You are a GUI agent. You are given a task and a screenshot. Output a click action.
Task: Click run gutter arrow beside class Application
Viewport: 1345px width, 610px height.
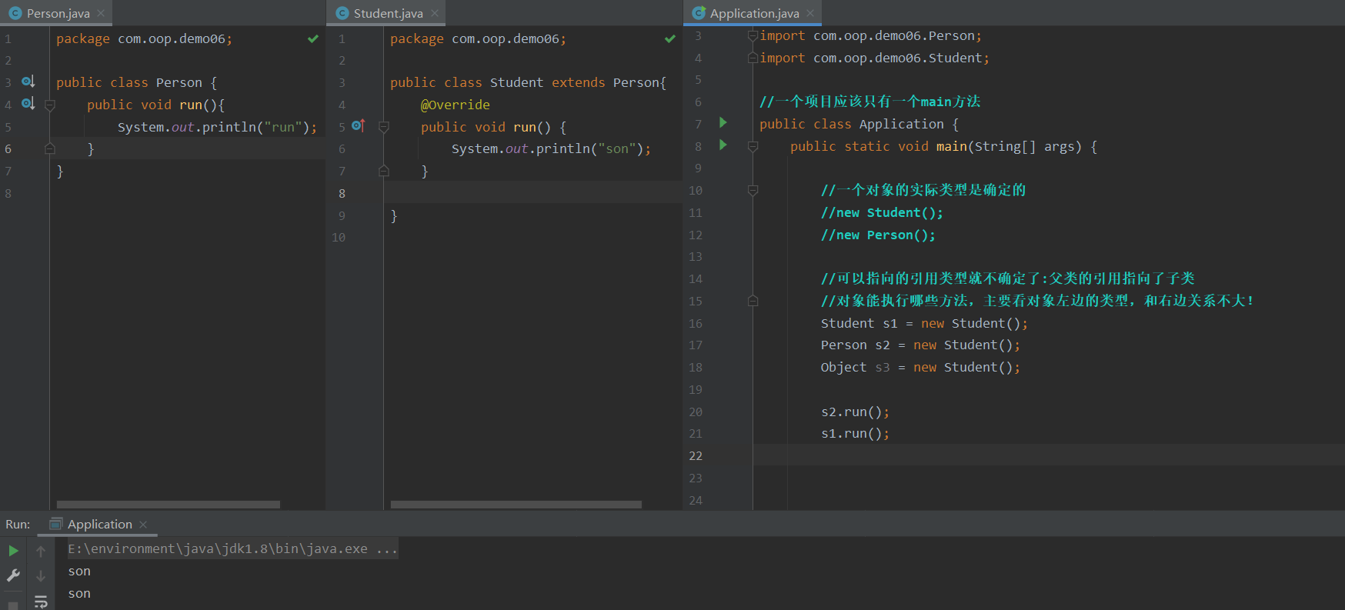pyautogui.click(x=723, y=122)
